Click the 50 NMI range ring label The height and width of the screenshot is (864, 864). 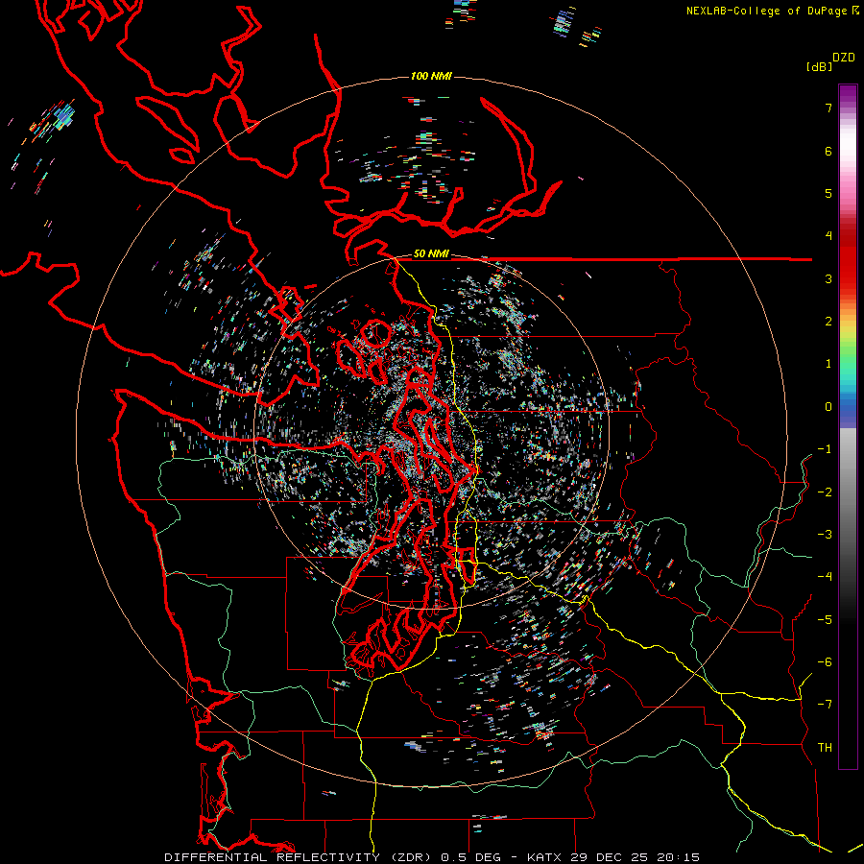(x=431, y=254)
